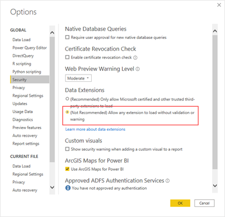The width and height of the screenshot is (225, 217).
Task: Click sidebar scroll up arrow
Action: tap(52, 33)
